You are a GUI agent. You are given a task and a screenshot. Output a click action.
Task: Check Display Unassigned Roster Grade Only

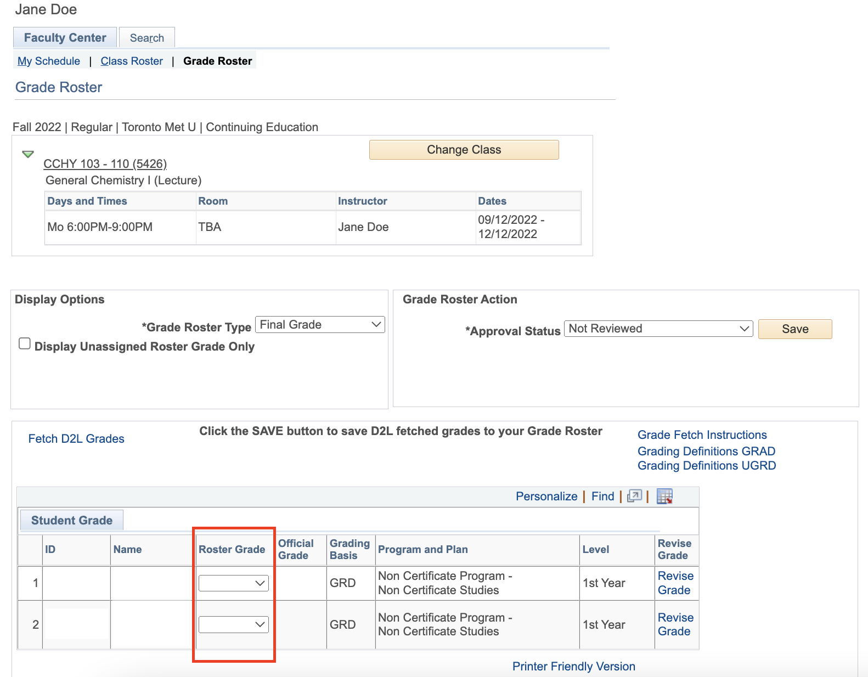point(25,344)
